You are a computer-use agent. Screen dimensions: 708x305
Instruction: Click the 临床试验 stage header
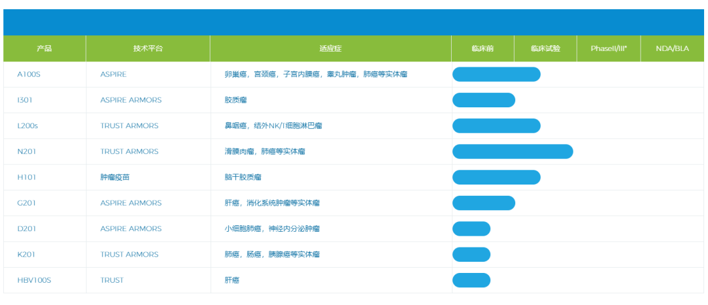(545, 49)
